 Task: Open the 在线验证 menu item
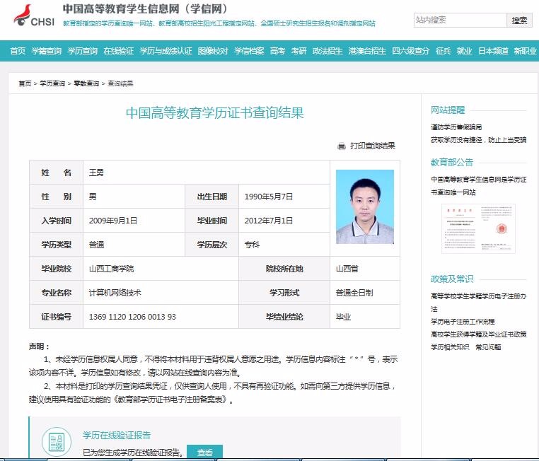pos(119,51)
